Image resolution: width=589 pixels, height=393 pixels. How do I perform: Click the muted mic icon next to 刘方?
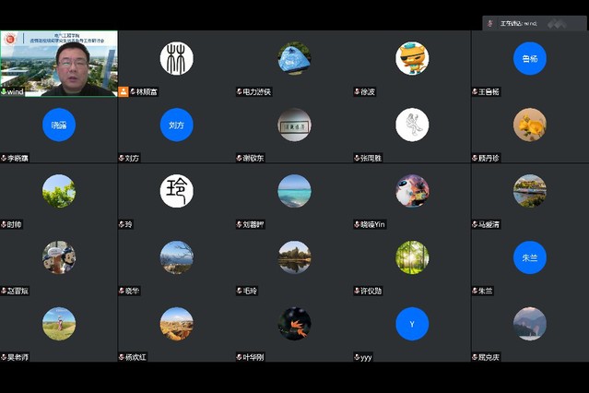point(122,158)
